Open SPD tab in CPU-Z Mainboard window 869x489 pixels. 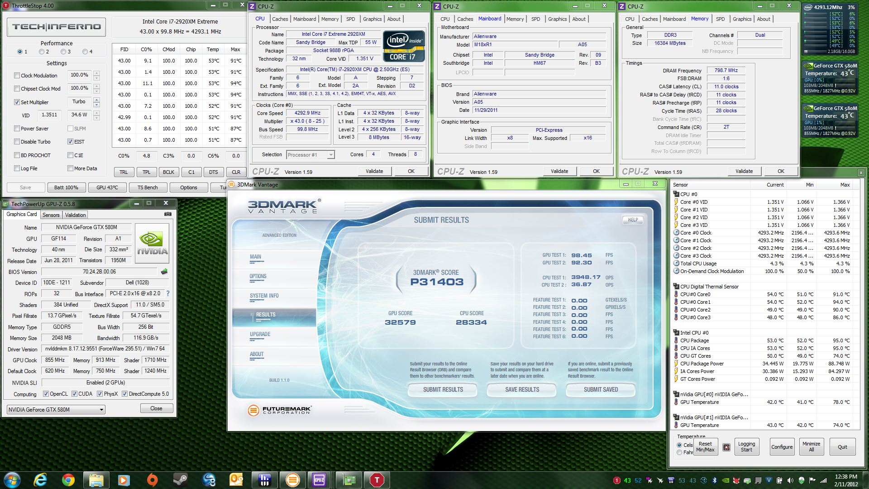tap(535, 19)
